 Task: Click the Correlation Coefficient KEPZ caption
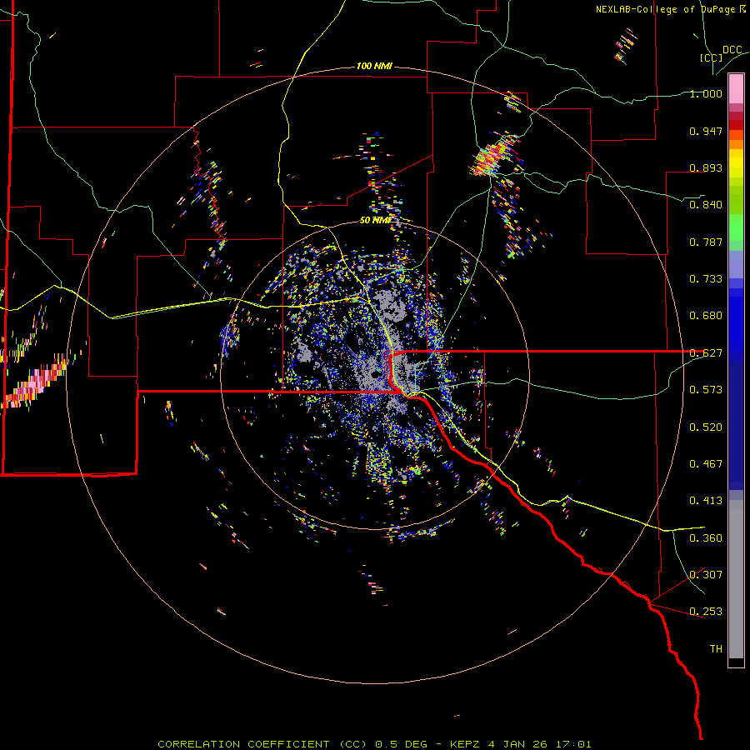[x=374, y=744]
